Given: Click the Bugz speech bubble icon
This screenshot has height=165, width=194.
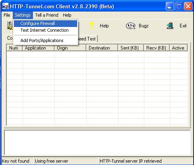Looking at the screenshot, I should pos(130,26).
